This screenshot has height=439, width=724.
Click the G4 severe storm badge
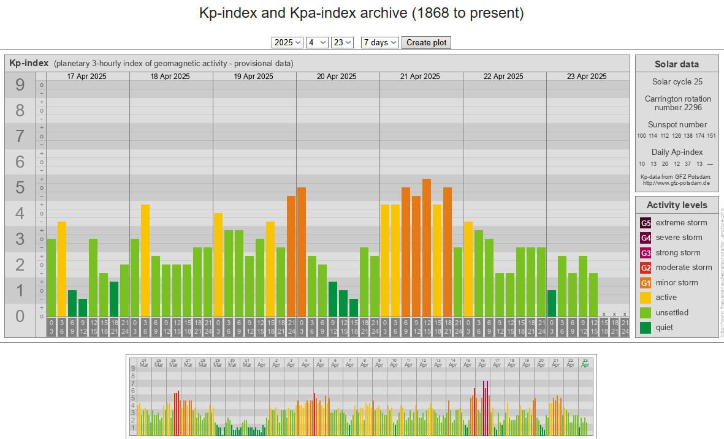[x=646, y=238]
